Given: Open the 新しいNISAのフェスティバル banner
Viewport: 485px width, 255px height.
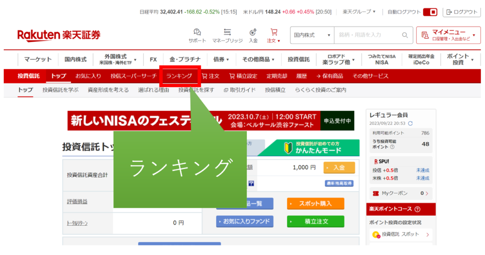Looking at the screenshot, I should pyautogui.click(x=211, y=121).
